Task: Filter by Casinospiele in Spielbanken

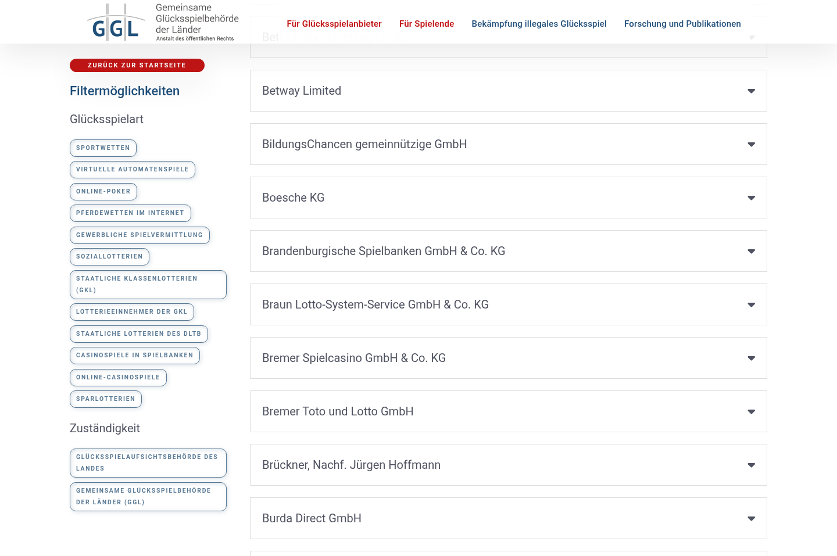Action: tap(135, 356)
